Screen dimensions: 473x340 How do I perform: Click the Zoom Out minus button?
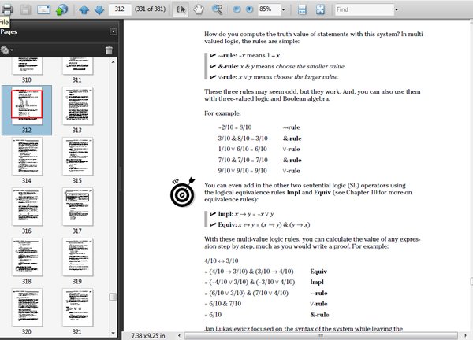[x=236, y=9]
